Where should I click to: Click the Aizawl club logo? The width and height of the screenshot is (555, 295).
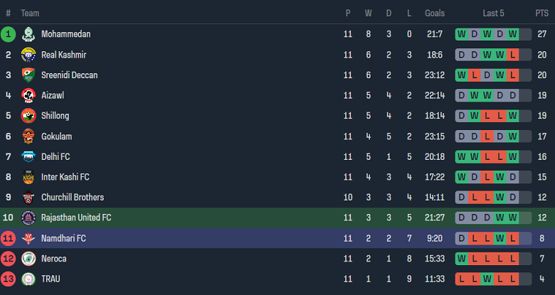[28, 95]
